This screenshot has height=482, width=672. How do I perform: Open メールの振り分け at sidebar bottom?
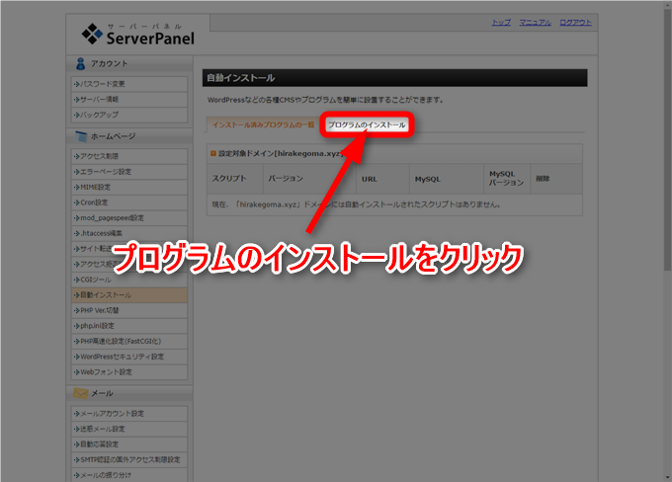tap(129, 475)
